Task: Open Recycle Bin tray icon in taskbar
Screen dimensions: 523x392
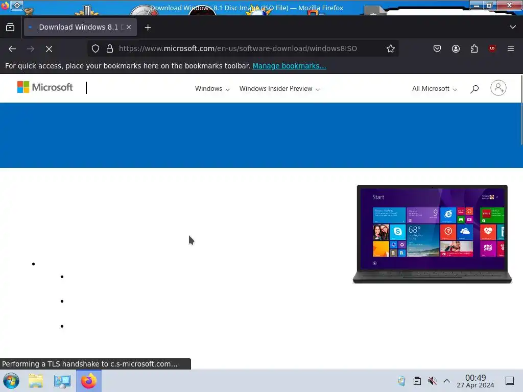Action: 401,381
